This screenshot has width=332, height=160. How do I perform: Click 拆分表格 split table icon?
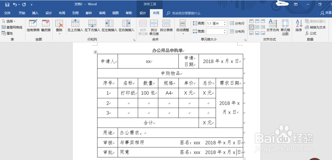166,26
